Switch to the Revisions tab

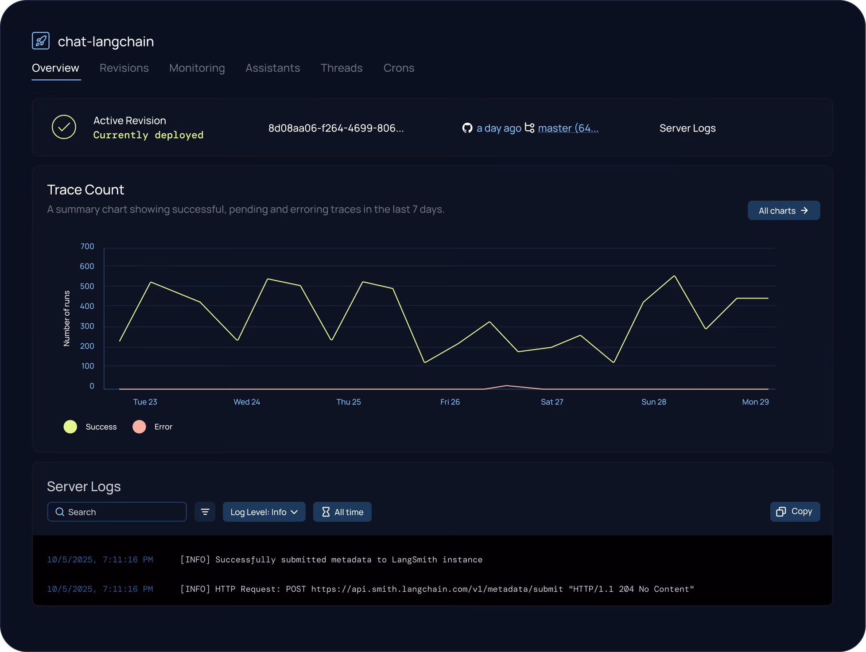[124, 68]
